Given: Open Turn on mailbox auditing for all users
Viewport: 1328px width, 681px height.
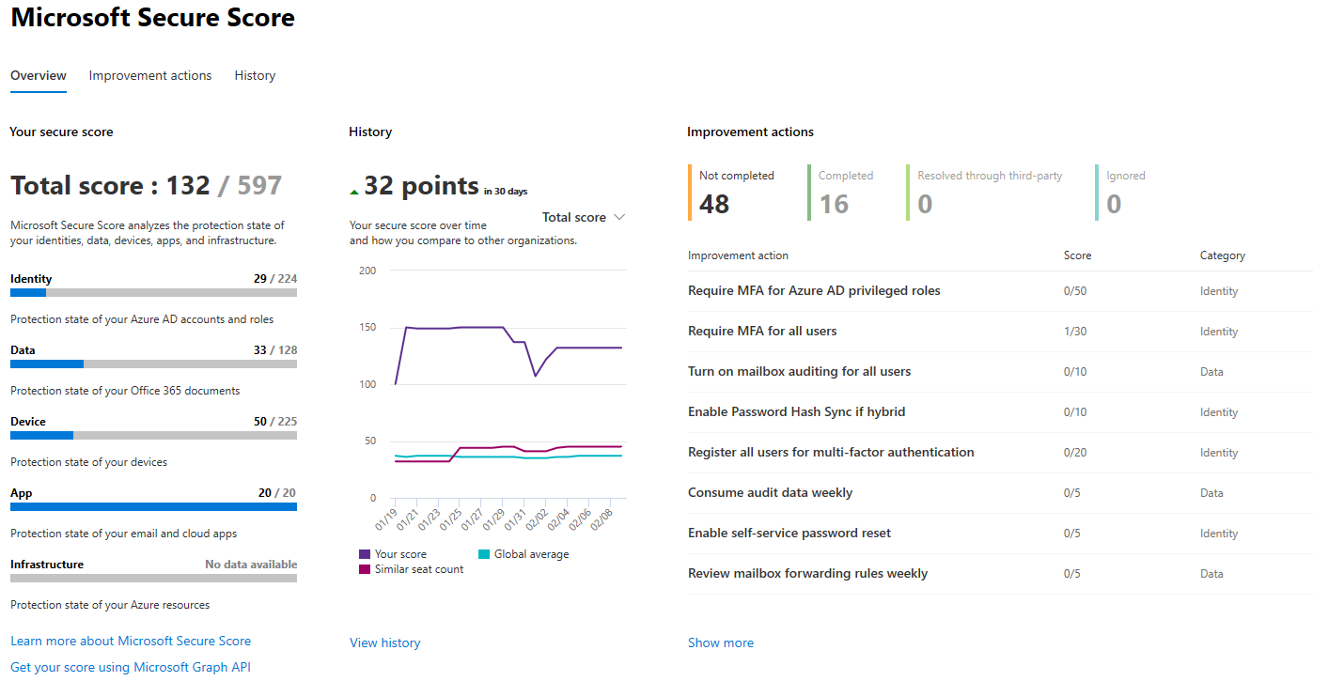Looking at the screenshot, I should (800, 371).
